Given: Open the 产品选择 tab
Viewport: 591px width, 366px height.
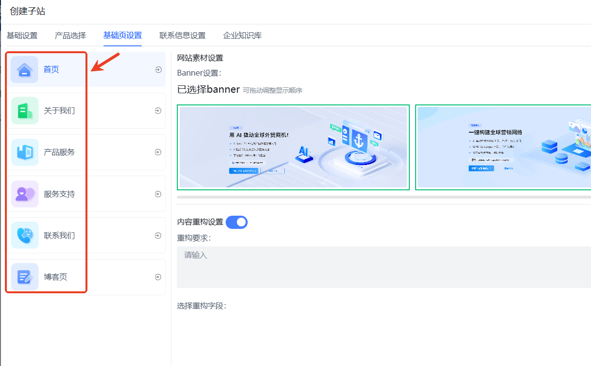Looking at the screenshot, I should tap(70, 36).
